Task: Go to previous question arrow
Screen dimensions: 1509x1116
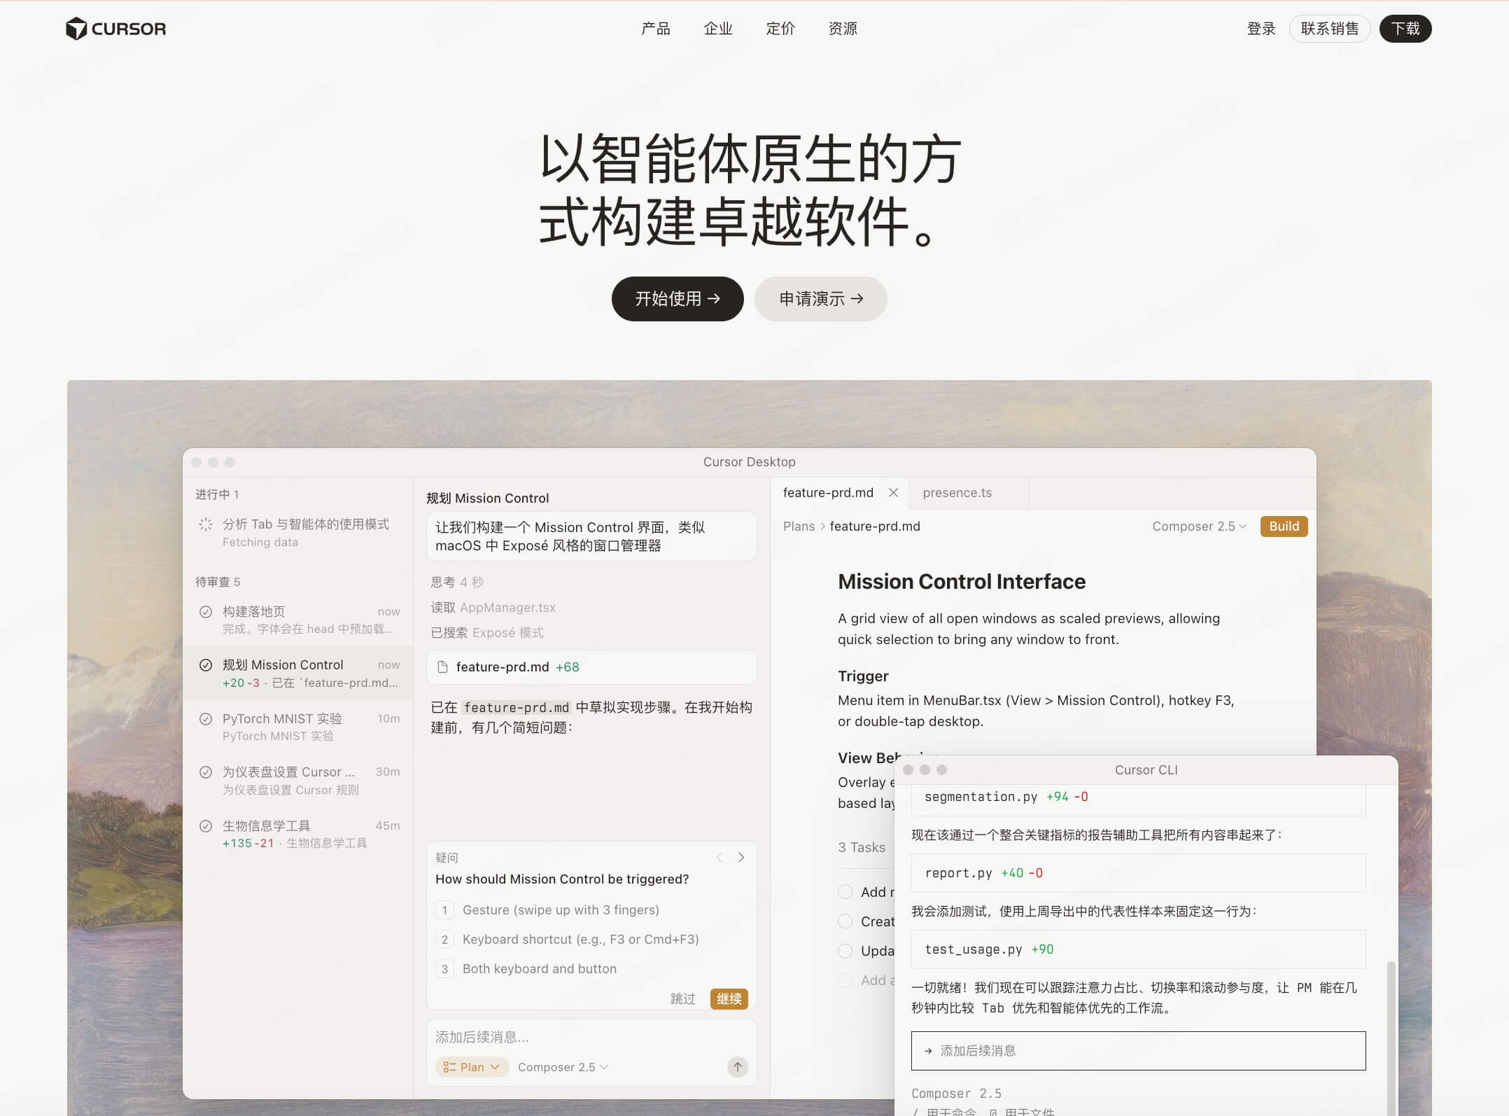Action: tap(719, 858)
